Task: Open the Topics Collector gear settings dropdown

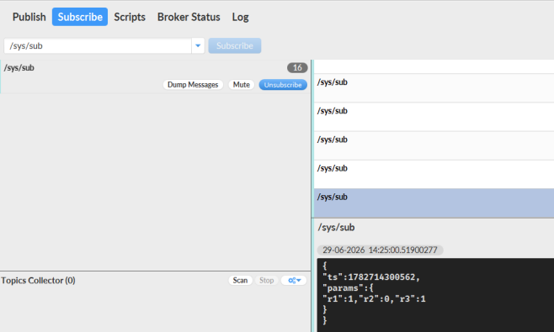Action: [294, 281]
